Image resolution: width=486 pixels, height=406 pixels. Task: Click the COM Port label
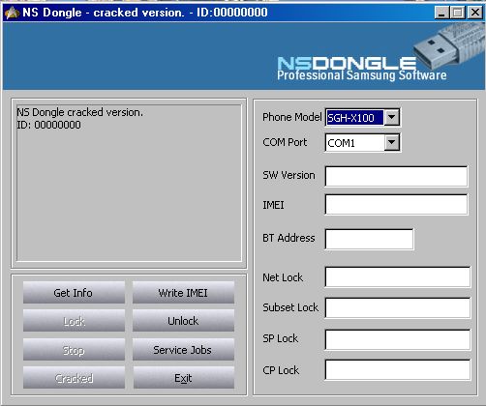[285, 142]
